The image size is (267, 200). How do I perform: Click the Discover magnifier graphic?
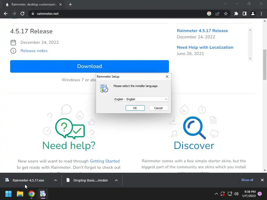194,128
